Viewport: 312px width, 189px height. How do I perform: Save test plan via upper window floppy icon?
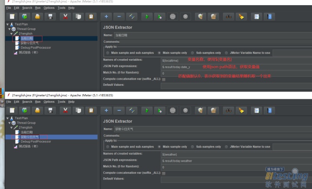tap(50, 16)
